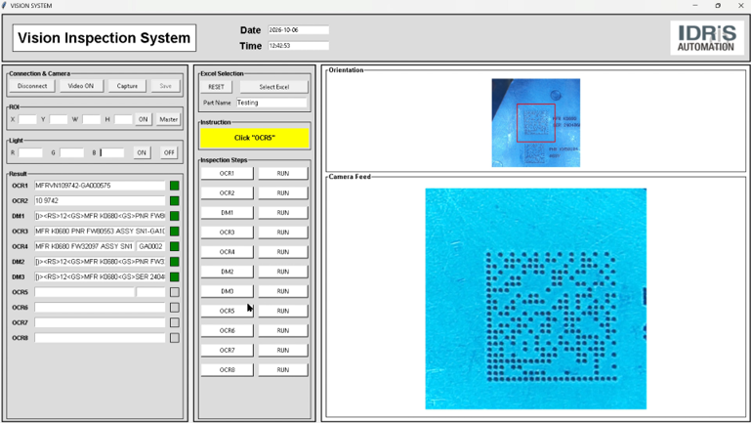The image size is (751, 423).
Task: Click the OCR4 second result field GA0002
Action: coord(150,246)
